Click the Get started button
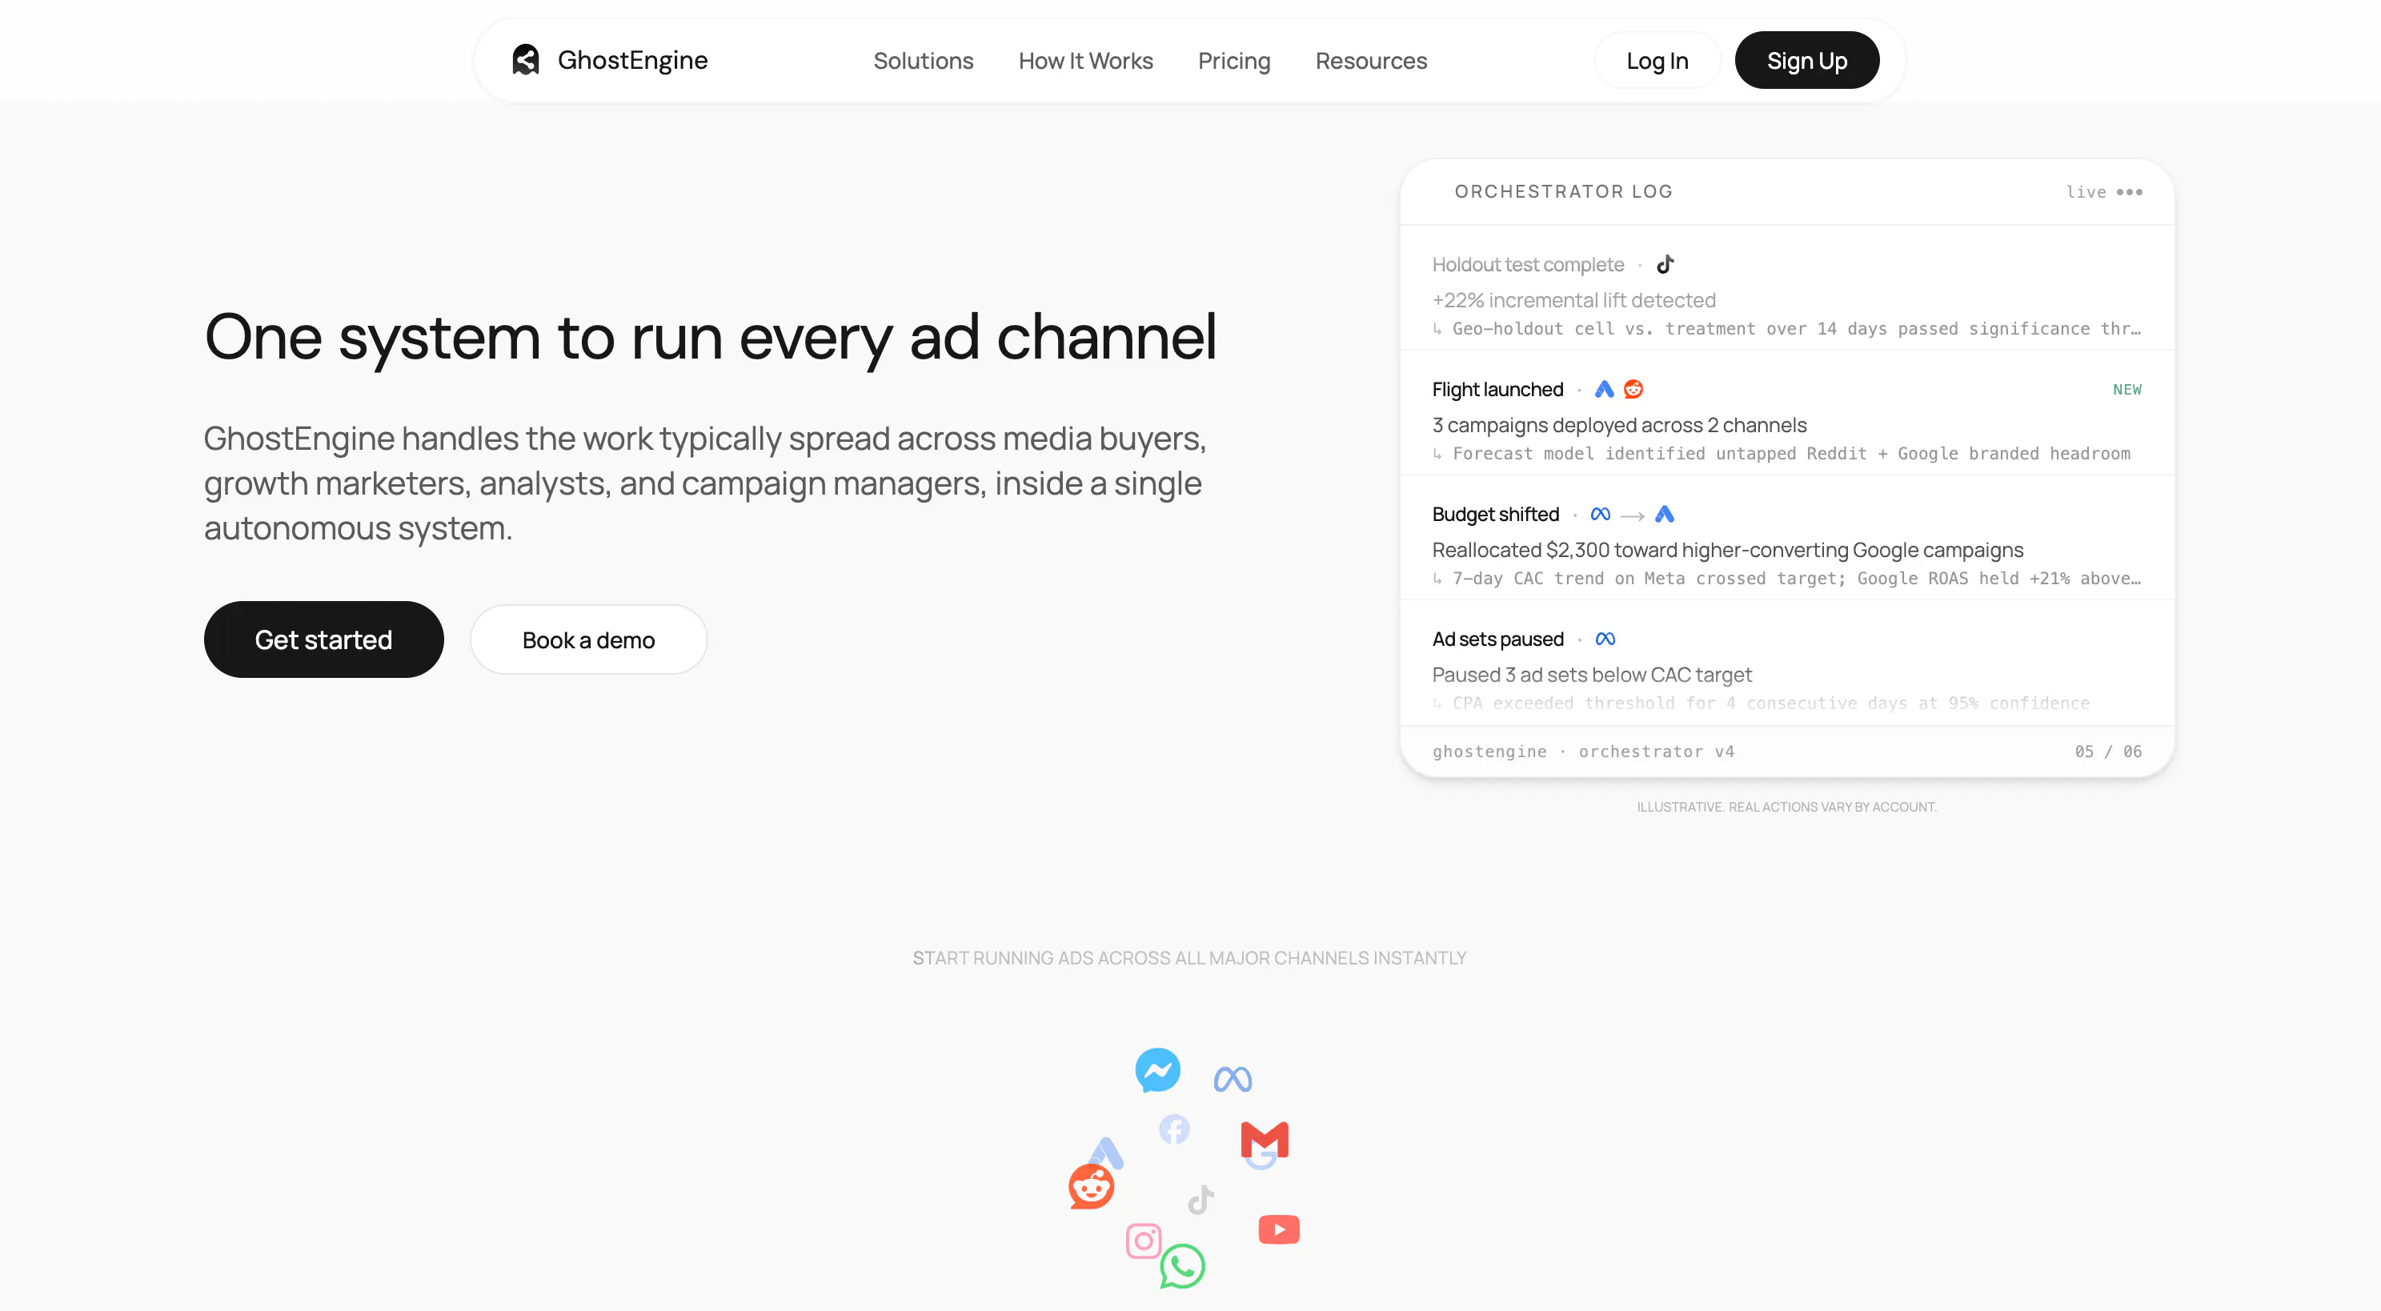The width and height of the screenshot is (2381, 1311). (323, 639)
